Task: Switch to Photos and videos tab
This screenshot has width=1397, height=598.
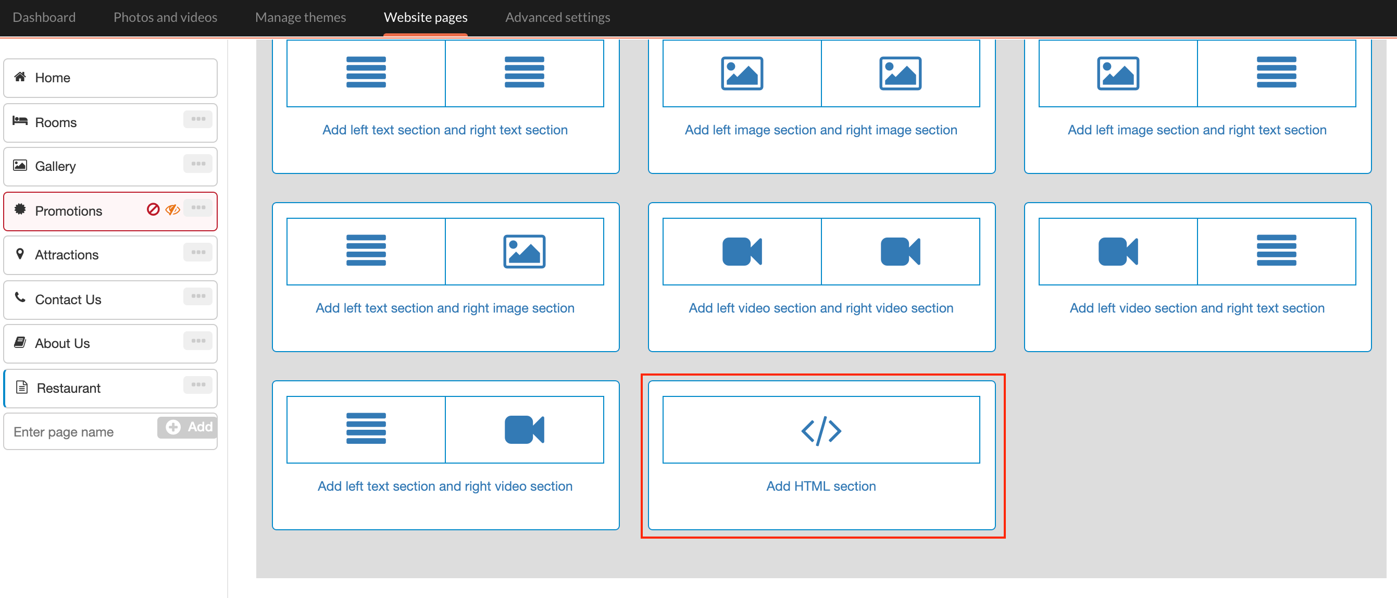Action: click(x=166, y=17)
